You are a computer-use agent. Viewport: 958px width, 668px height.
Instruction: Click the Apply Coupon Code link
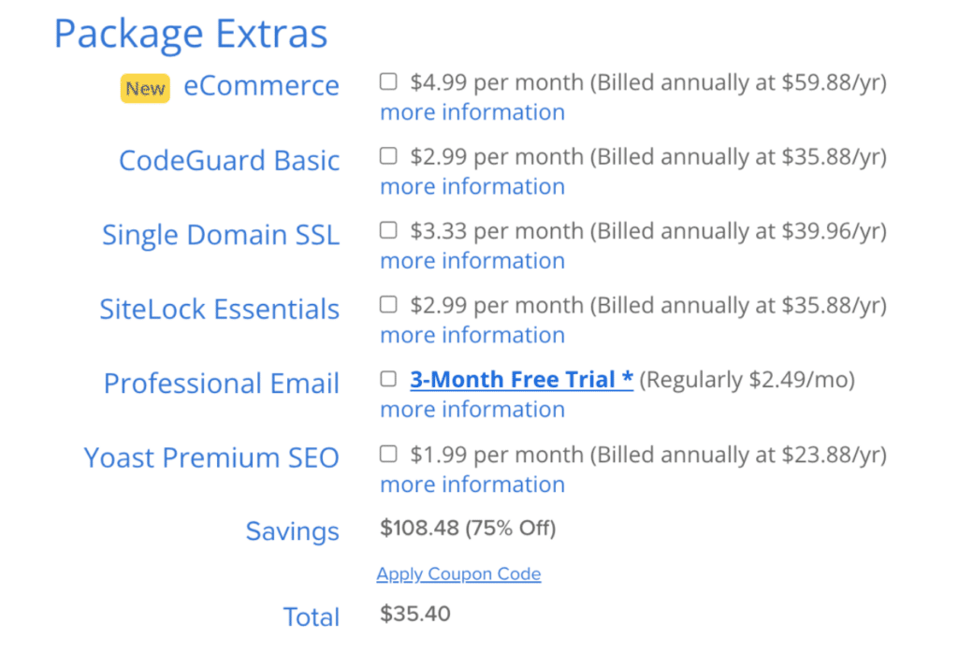[x=458, y=574]
